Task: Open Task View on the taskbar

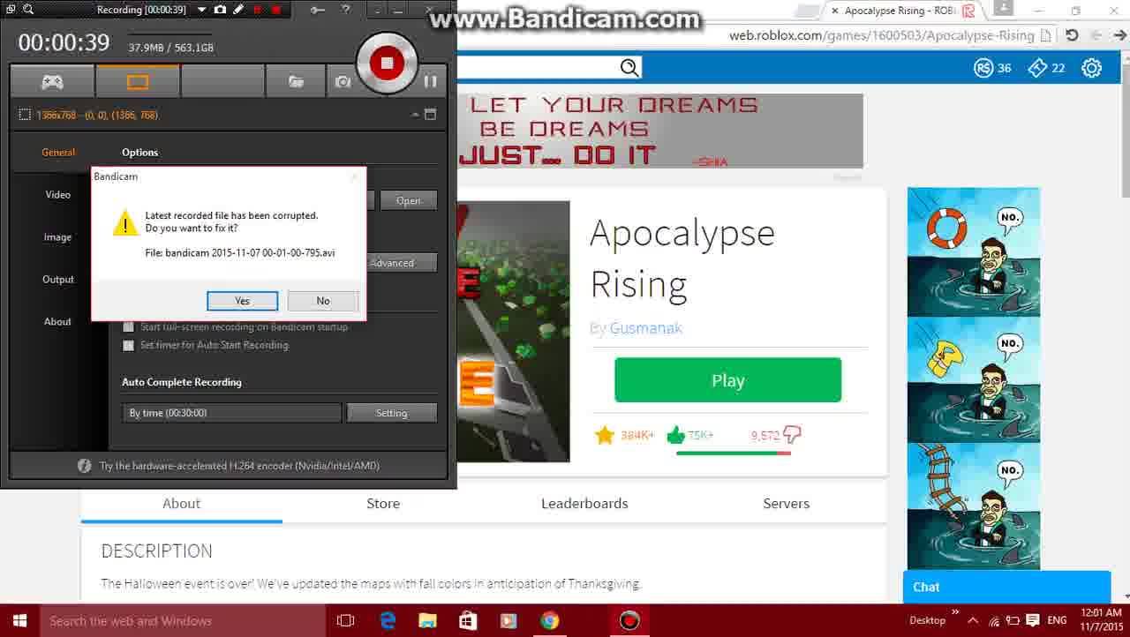Action: coord(345,621)
